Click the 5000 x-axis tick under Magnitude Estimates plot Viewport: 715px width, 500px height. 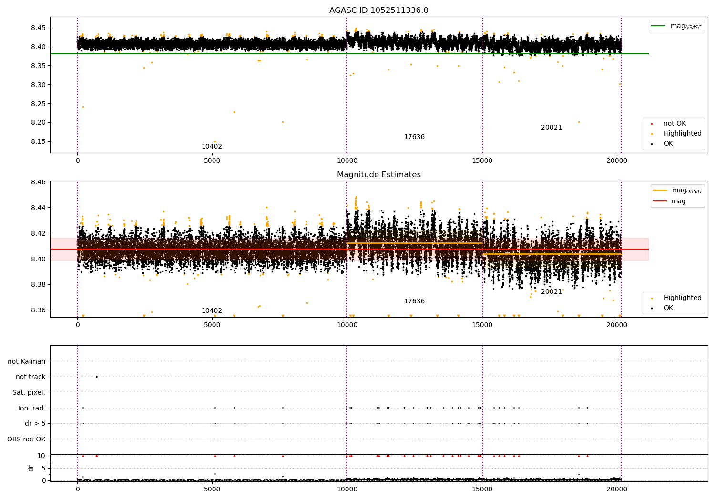click(x=212, y=325)
